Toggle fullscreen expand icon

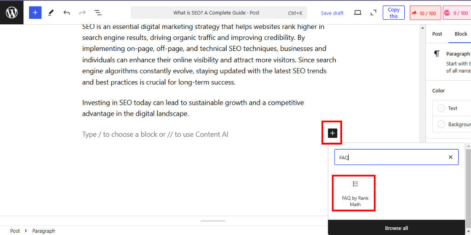point(373,12)
